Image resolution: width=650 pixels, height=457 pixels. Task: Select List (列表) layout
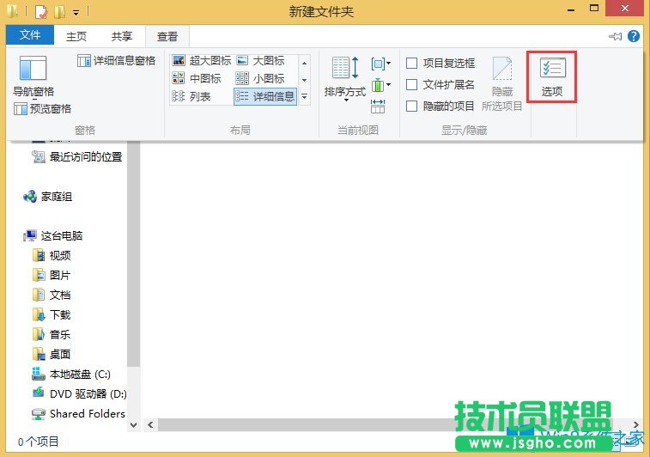point(191,96)
